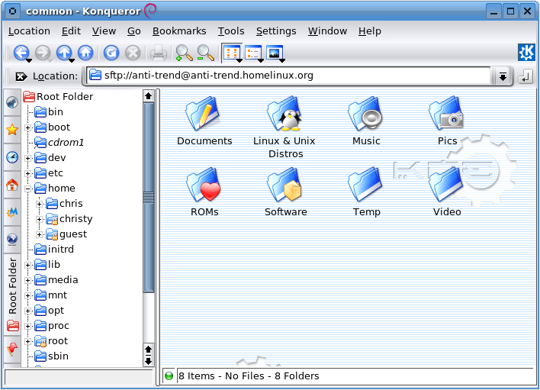This screenshot has height=390, width=540.
Task: Switch to Image/Preview view mode
Action: coord(275,53)
